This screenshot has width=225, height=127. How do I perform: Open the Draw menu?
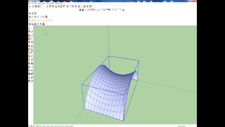[44, 3]
